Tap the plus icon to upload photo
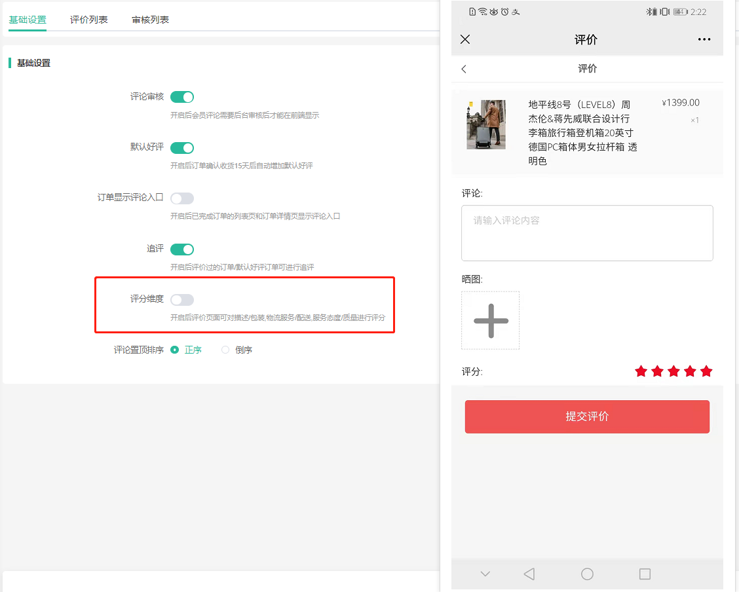The image size is (739, 592). [x=491, y=320]
